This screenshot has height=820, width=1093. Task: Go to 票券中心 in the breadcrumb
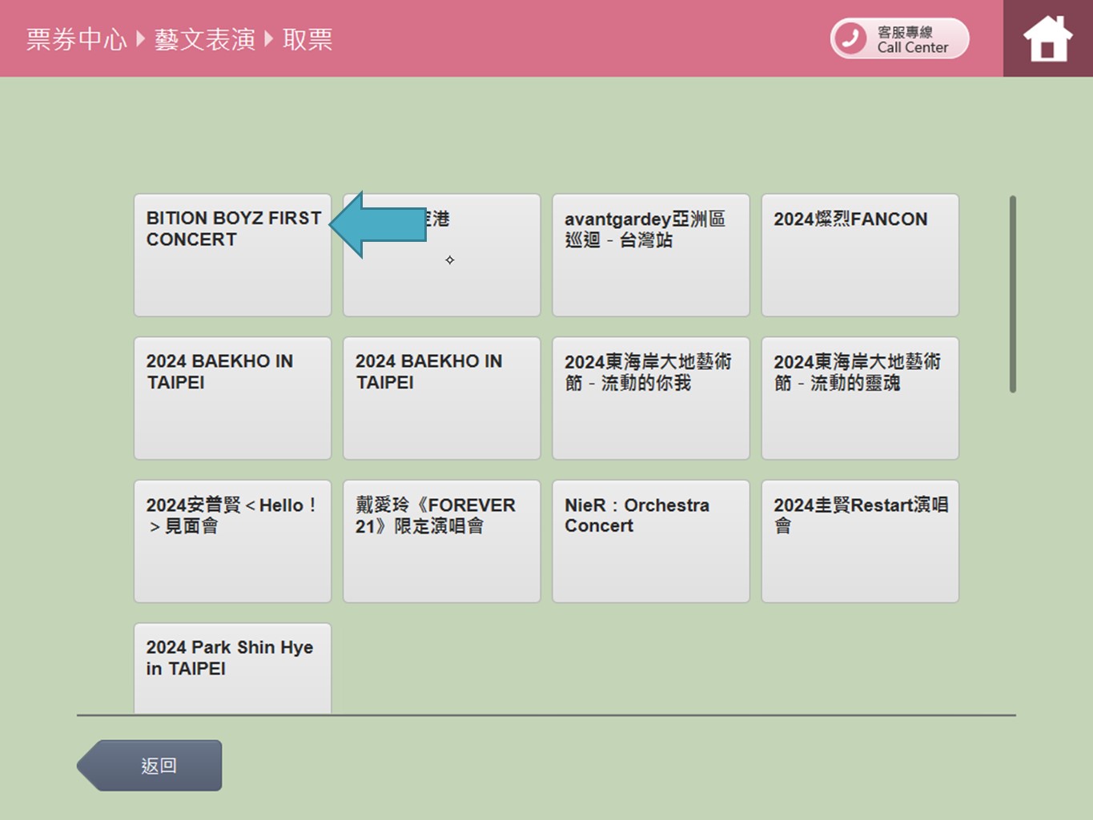pyautogui.click(x=76, y=38)
